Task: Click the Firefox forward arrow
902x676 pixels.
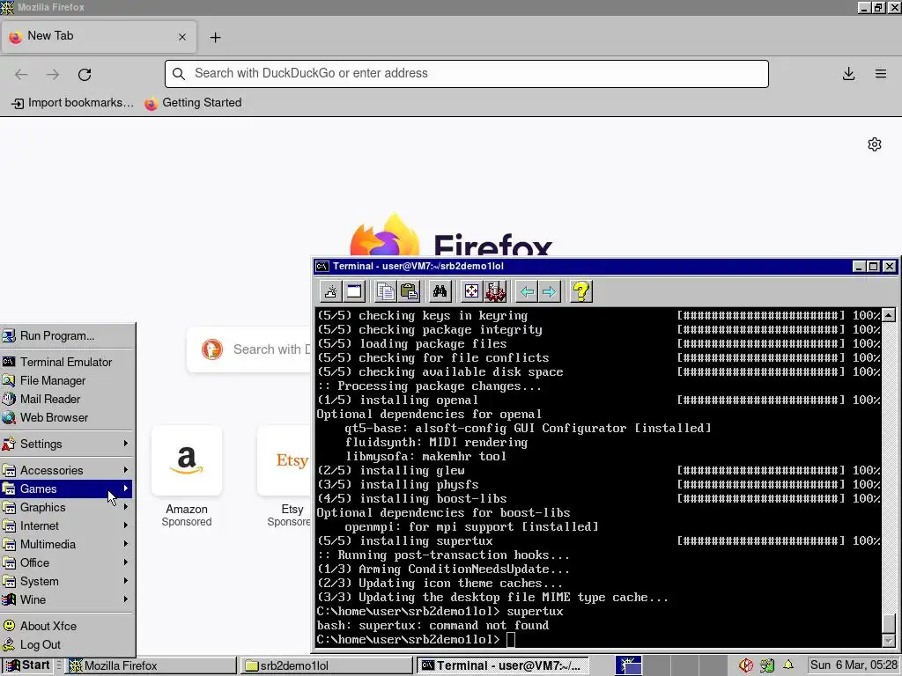Action: (53, 74)
